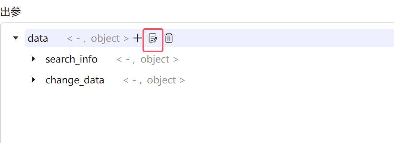Image resolution: width=394 pixels, height=143 pixels.
Task: Select the search_info tree item
Action: click(71, 60)
